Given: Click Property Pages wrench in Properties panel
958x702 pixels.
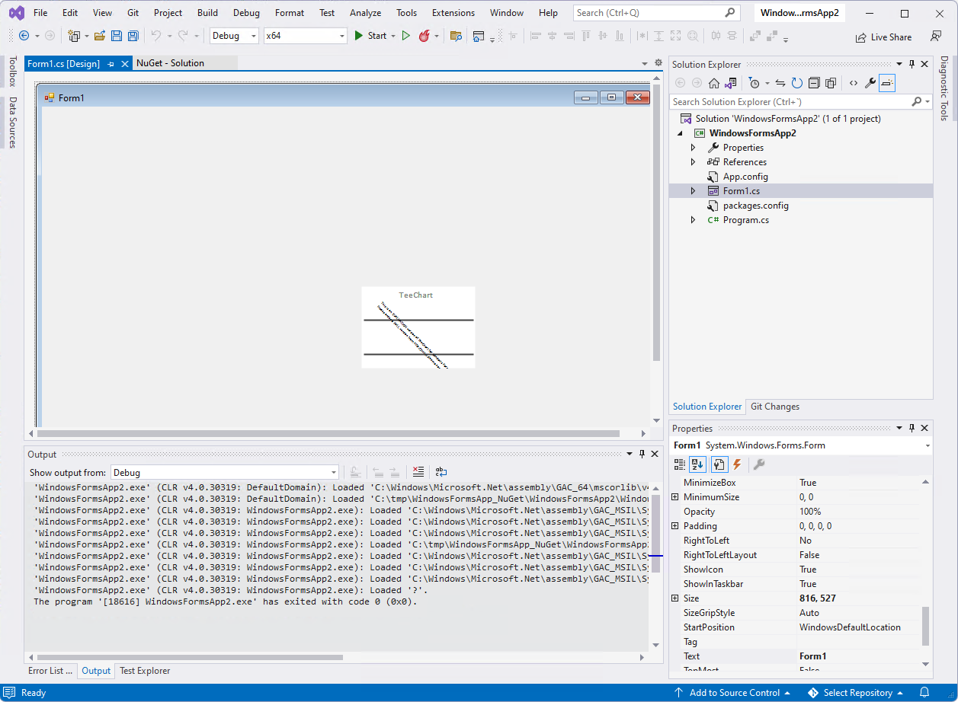Looking at the screenshot, I should click(759, 464).
